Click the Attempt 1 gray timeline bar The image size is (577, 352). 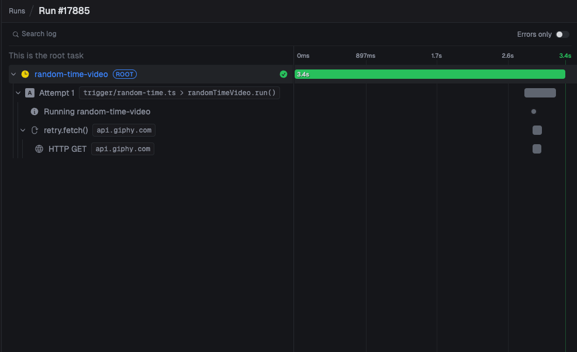pyautogui.click(x=540, y=93)
